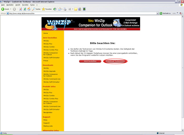Click the Internet Explorer title bar icon
Image resolution: width=184 pixels, height=135 pixels.
pyautogui.click(x=1, y=2)
